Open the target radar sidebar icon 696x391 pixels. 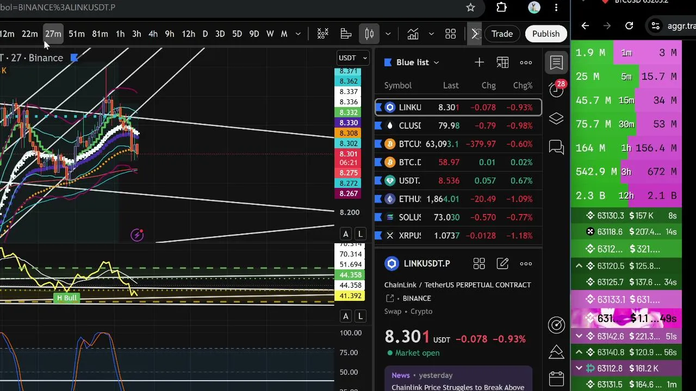556,325
